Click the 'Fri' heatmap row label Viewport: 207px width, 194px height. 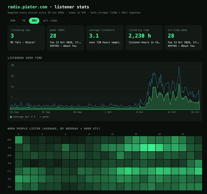pos(9,171)
